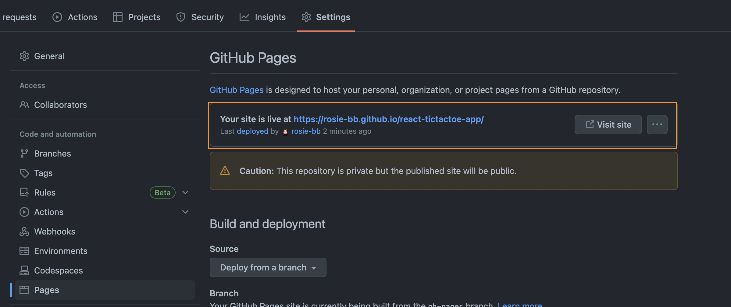This screenshot has height=307, width=731.
Task: Click the caret on the Source dropdown
Action: [314, 268]
